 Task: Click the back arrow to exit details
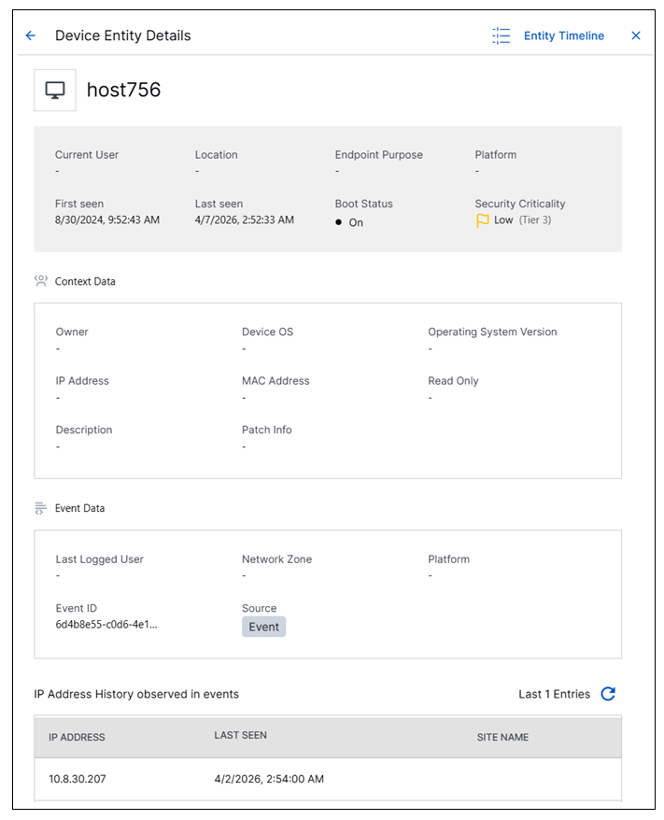click(30, 35)
